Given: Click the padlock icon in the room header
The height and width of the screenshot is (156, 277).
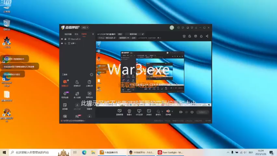Looking at the screenshot, I should [190, 36].
